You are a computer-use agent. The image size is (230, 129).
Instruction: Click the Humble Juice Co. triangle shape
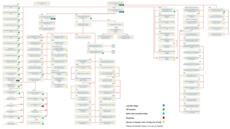point(11,124)
